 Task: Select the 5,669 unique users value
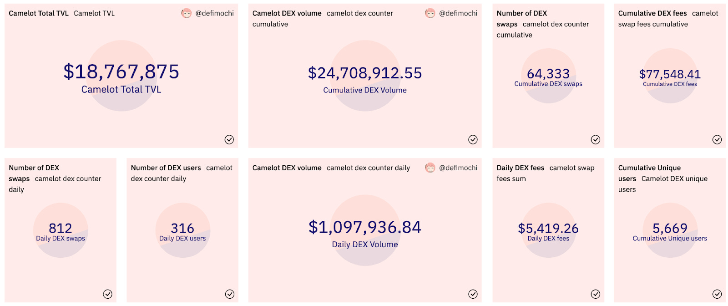tap(670, 228)
